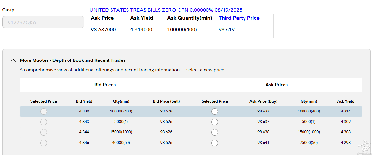
Task: Select bid price radio for 98.628
Action: tap(44, 112)
